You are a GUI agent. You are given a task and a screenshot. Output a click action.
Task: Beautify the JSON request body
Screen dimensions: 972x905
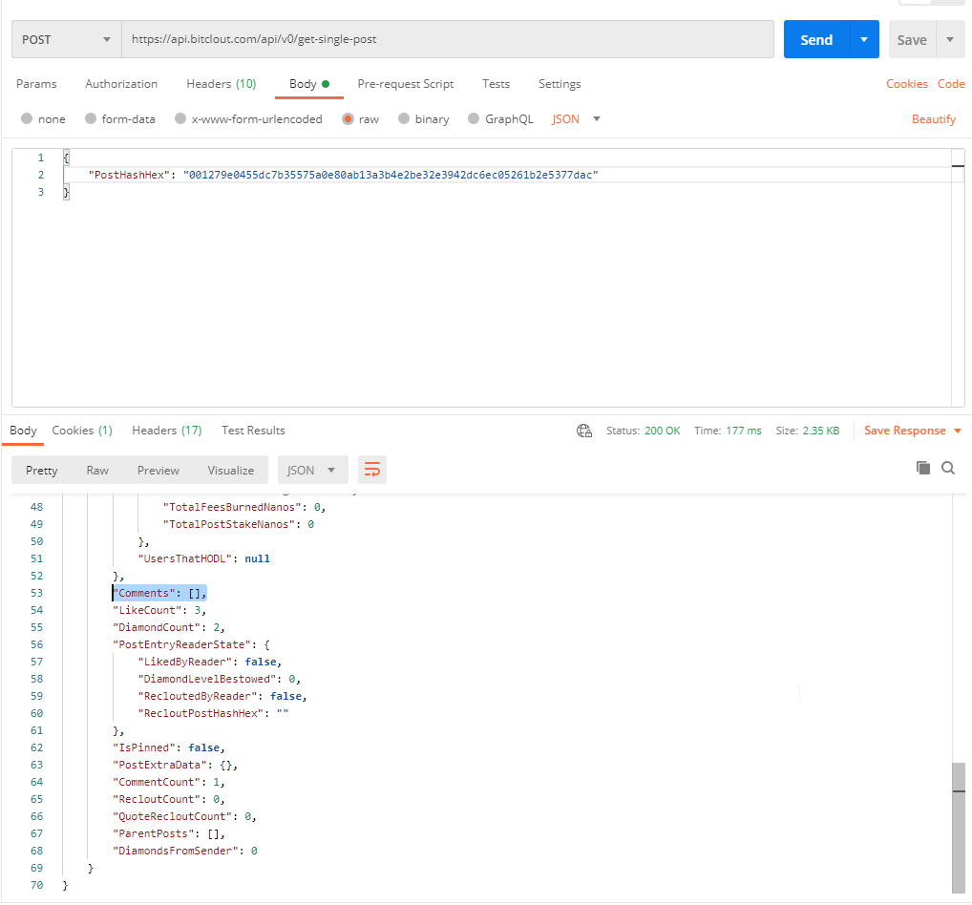point(933,118)
